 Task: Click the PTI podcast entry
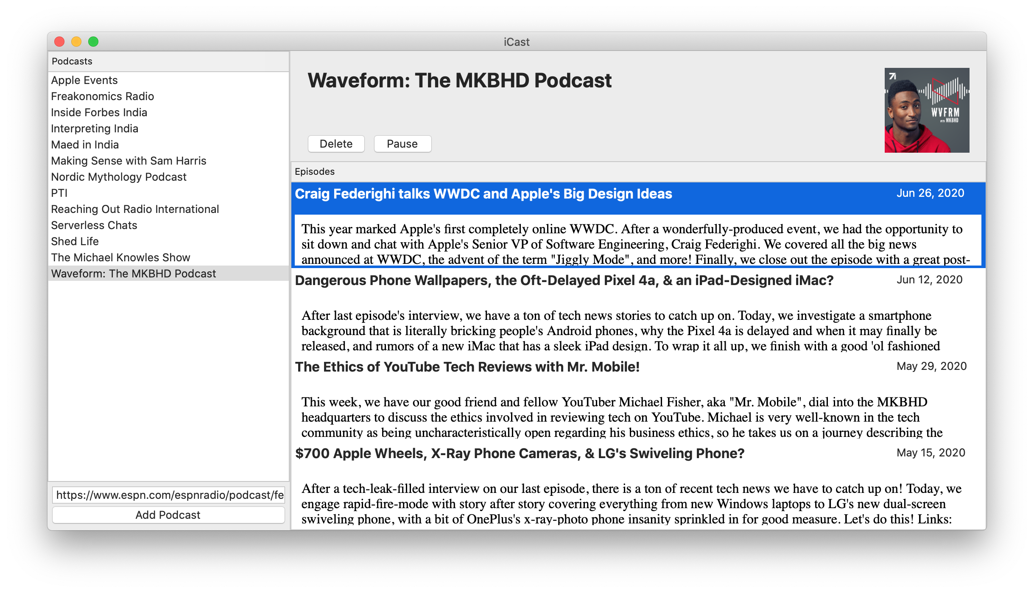coord(168,193)
